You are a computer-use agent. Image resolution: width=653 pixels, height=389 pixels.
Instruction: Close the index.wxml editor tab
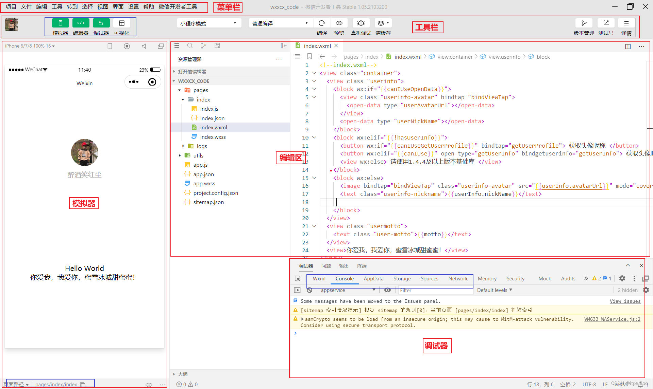point(336,46)
